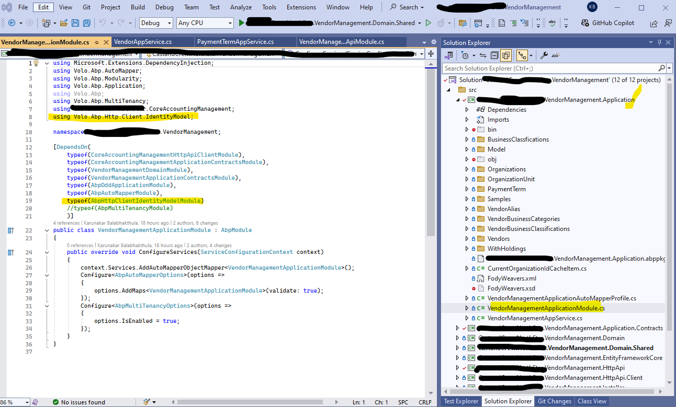Screen dimensions: 676x407
Task: Click Collapse All in Solution Explorer
Action: tap(494, 55)
